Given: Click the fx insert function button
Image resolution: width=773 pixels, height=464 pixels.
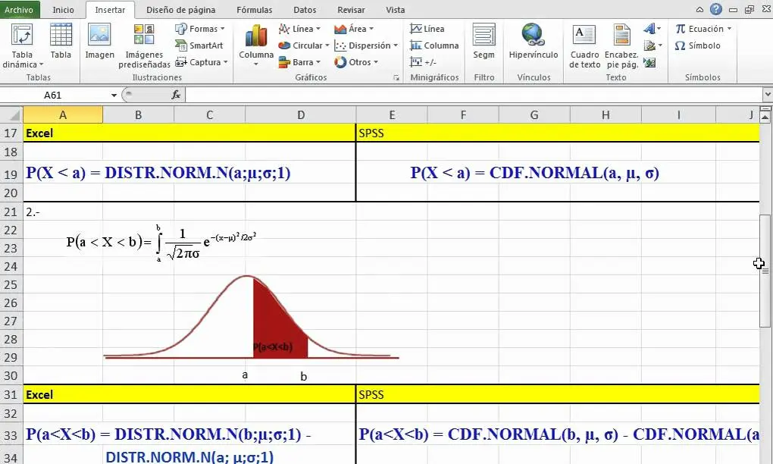Looking at the screenshot, I should [177, 96].
